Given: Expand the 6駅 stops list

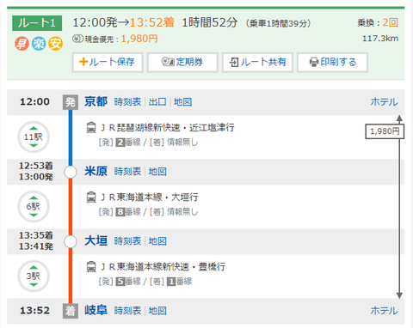Looking at the screenshot, I should pyautogui.click(x=34, y=206).
